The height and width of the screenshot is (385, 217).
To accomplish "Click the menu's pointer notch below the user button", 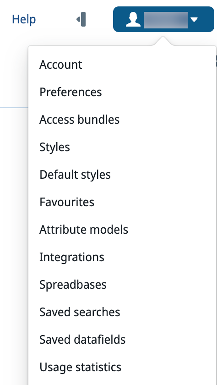I will [x=163, y=41].
